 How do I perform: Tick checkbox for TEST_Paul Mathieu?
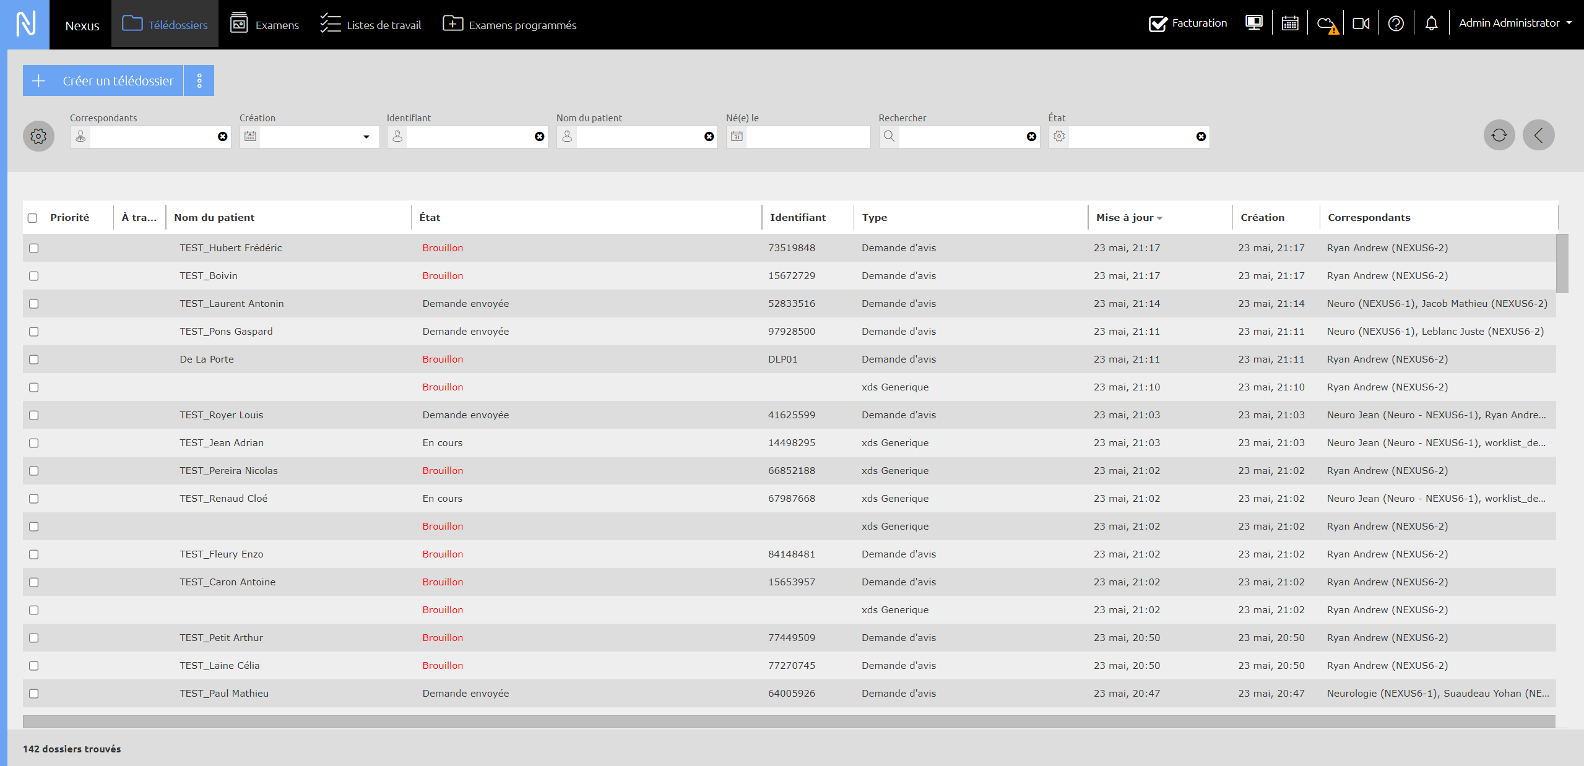[33, 694]
